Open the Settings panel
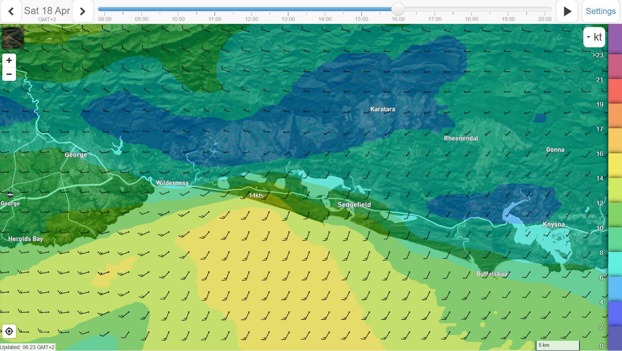Screen dimensions: 622x351 point(600,11)
